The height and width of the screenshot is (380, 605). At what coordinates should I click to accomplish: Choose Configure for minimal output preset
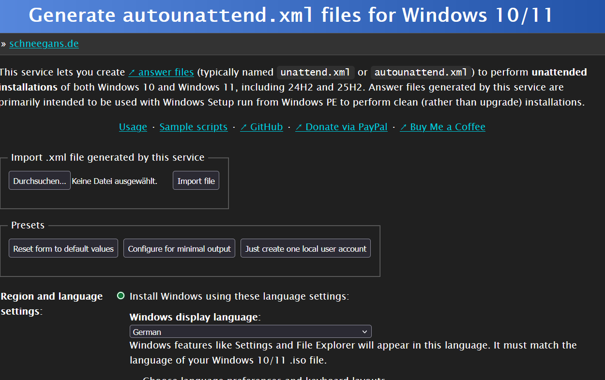(x=179, y=248)
